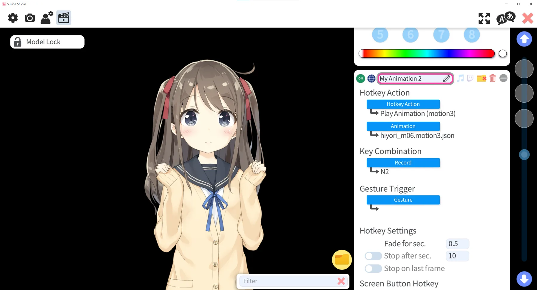Click the fullscreen arrows icon
The image size is (537, 290).
484,18
